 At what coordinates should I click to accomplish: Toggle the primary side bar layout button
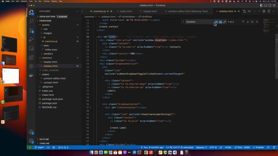(x=261, y=5)
